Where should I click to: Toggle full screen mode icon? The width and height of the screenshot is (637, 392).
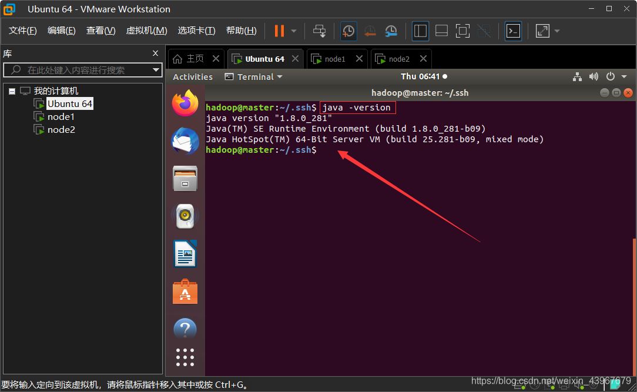(x=462, y=31)
